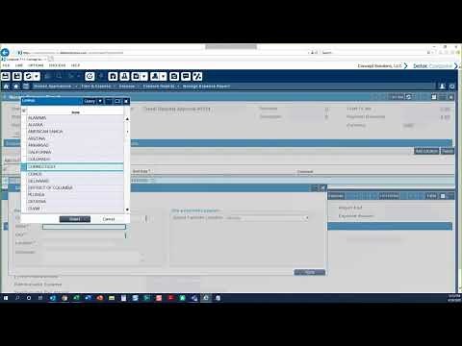This screenshot has height=346, width=462.
Task: Click the Windows Start button
Action: [6, 298]
